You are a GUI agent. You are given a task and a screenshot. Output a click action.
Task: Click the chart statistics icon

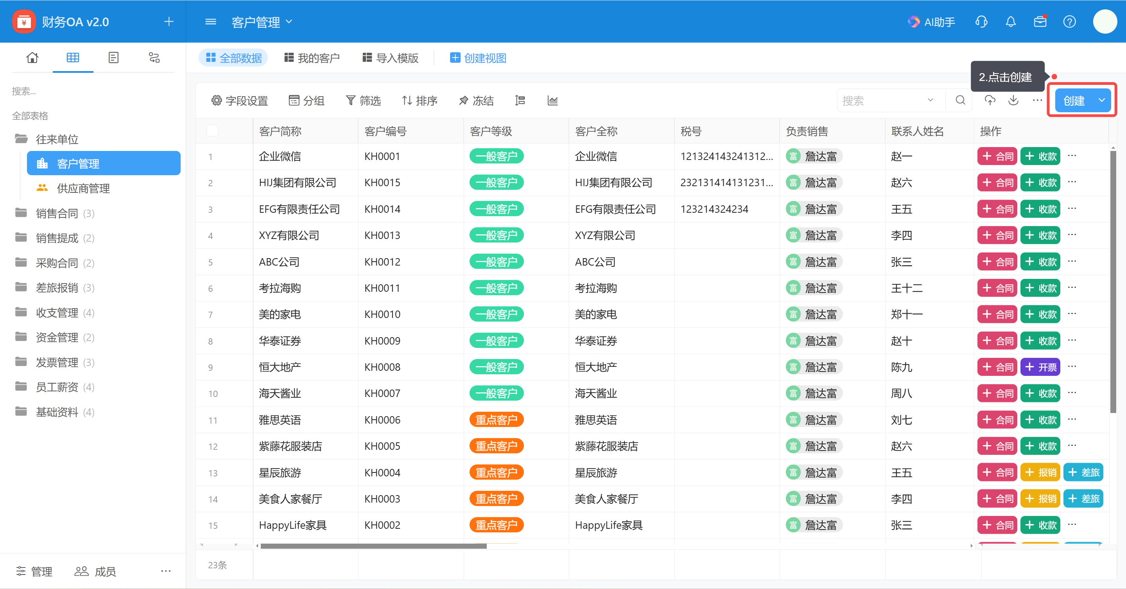(552, 101)
